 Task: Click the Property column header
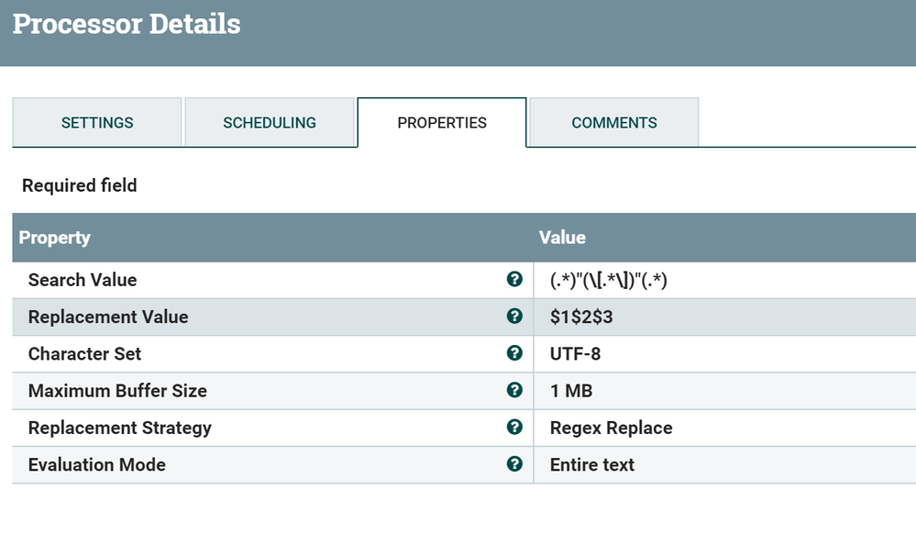[x=55, y=238]
